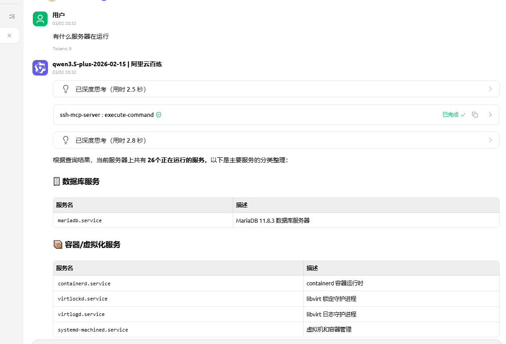Click the lightbulb icon beside the 2.8 秒 thinking block
Screen dimensions: 506x344
(x=66, y=140)
